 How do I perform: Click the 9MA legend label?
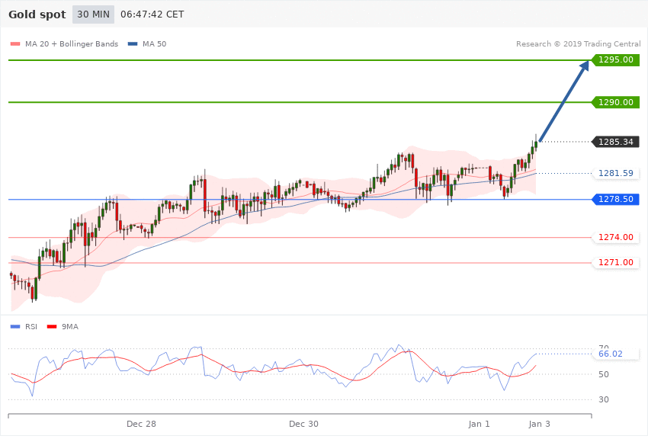pyautogui.click(x=70, y=327)
